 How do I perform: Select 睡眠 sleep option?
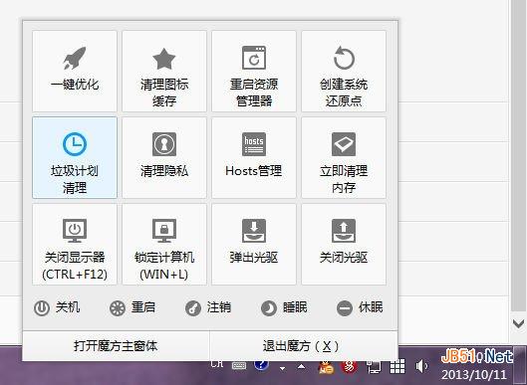[x=284, y=307]
